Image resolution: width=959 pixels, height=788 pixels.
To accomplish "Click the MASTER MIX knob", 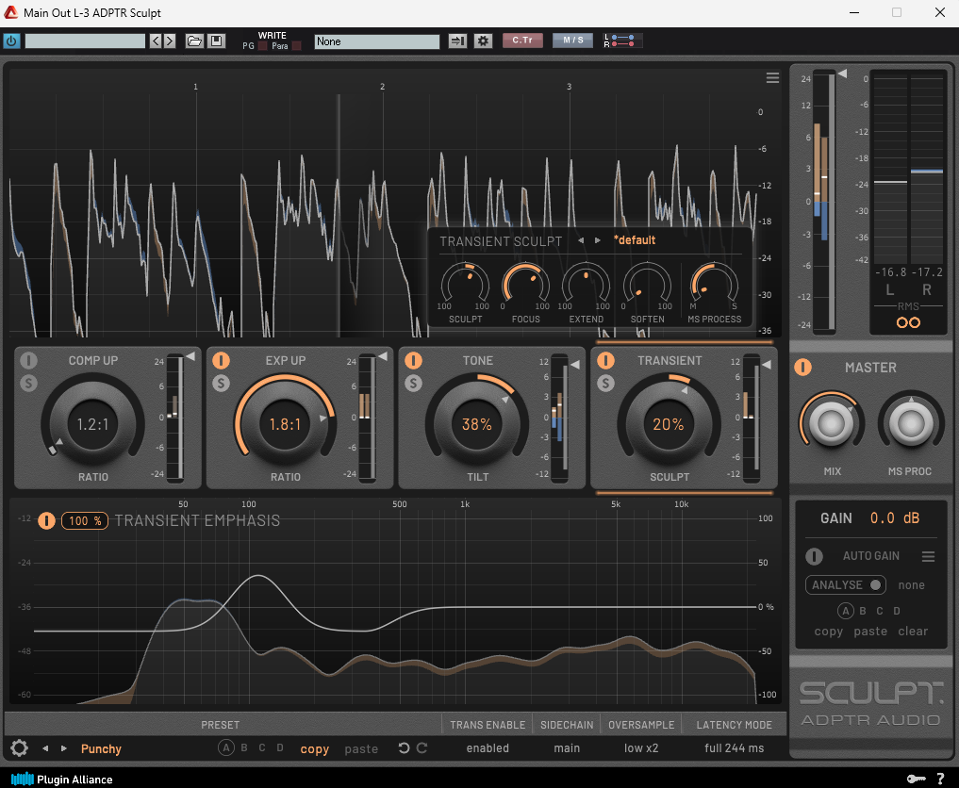I will coord(831,423).
